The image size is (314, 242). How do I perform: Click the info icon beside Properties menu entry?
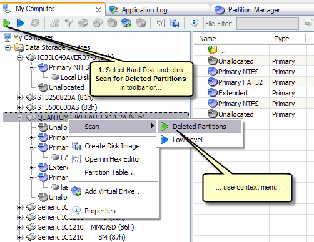(76, 211)
